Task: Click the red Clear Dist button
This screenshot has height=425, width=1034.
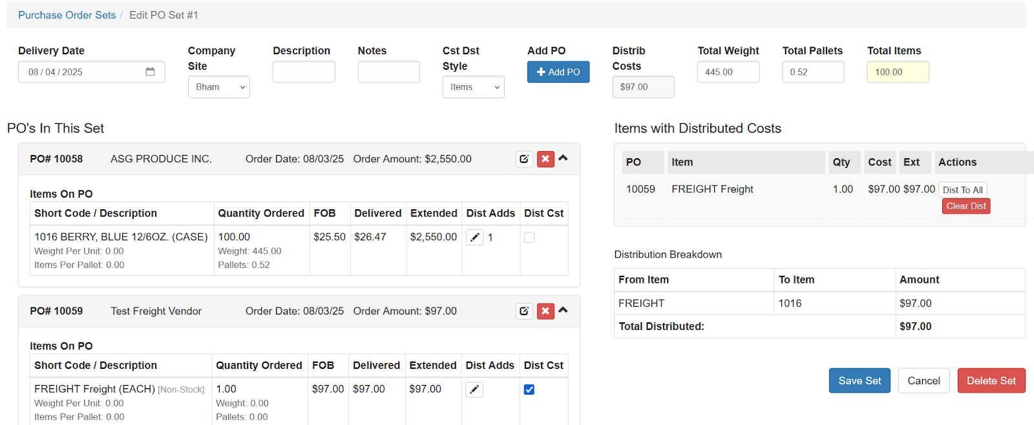Action: (x=966, y=206)
